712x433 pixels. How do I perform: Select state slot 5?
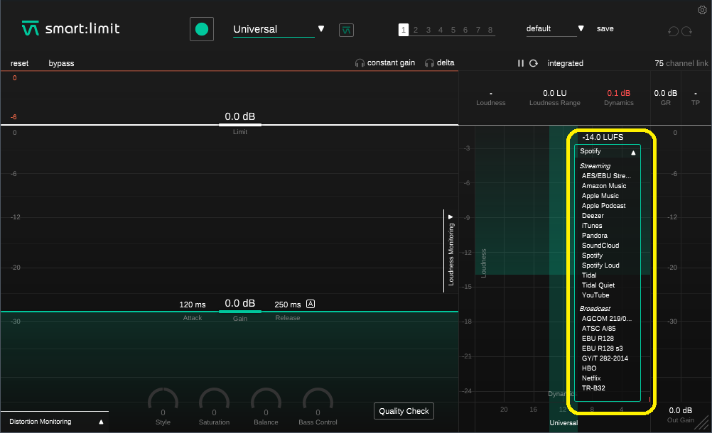pos(453,30)
